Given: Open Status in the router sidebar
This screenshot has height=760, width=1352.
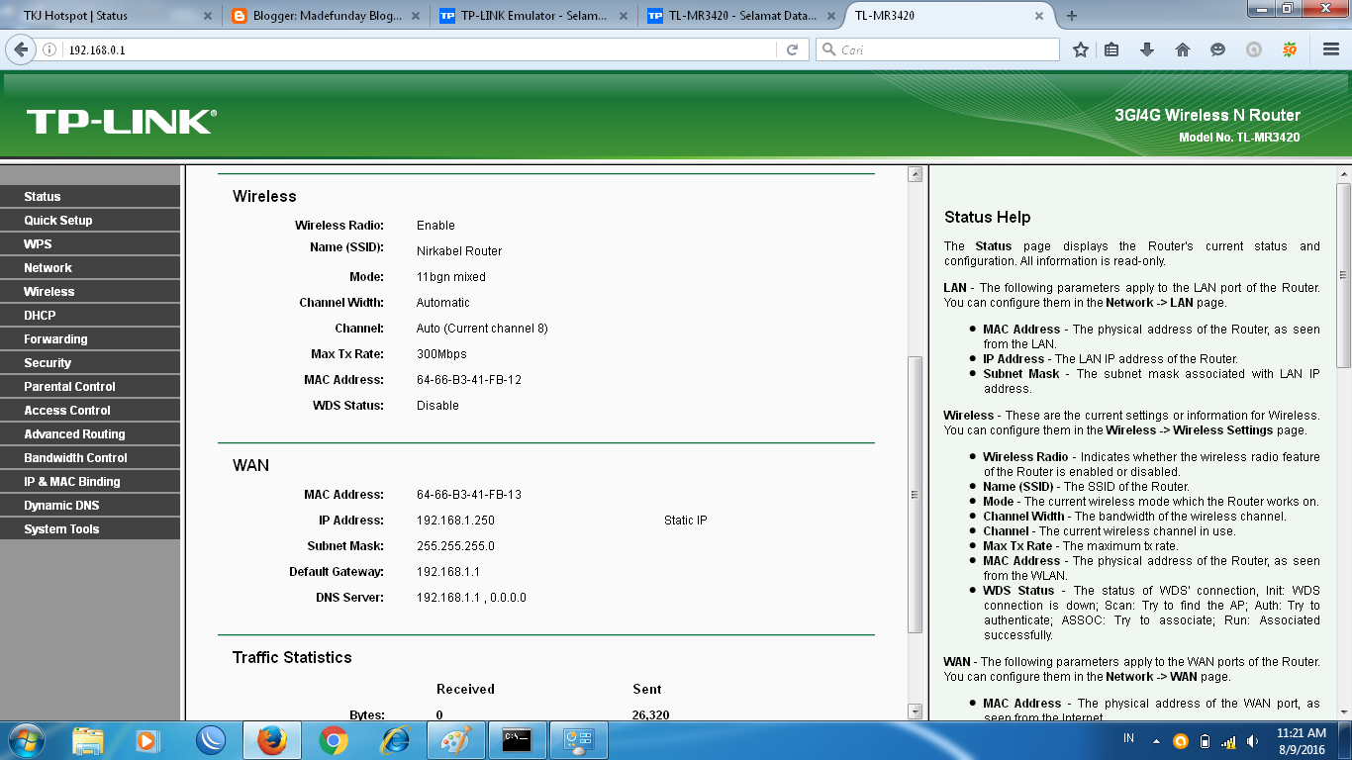Looking at the screenshot, I should point(90,197).
